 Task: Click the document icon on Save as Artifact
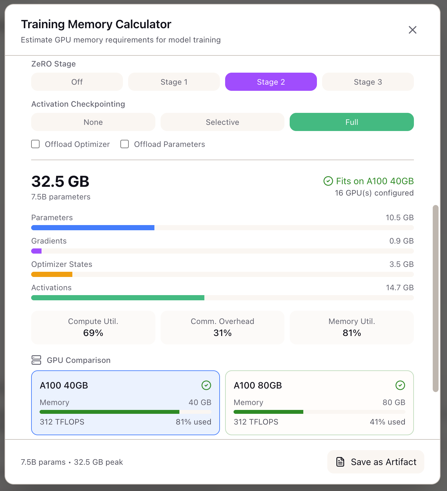(340, 462)
